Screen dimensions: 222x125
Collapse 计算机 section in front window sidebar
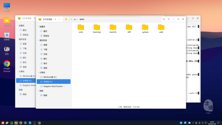click(x=38, y=72)
